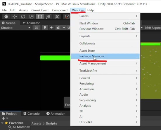Image resolution: width=161 pixels, height=130 pixels.
Task: Toggle scene lighting bulb icon
Action: [45, 28]
